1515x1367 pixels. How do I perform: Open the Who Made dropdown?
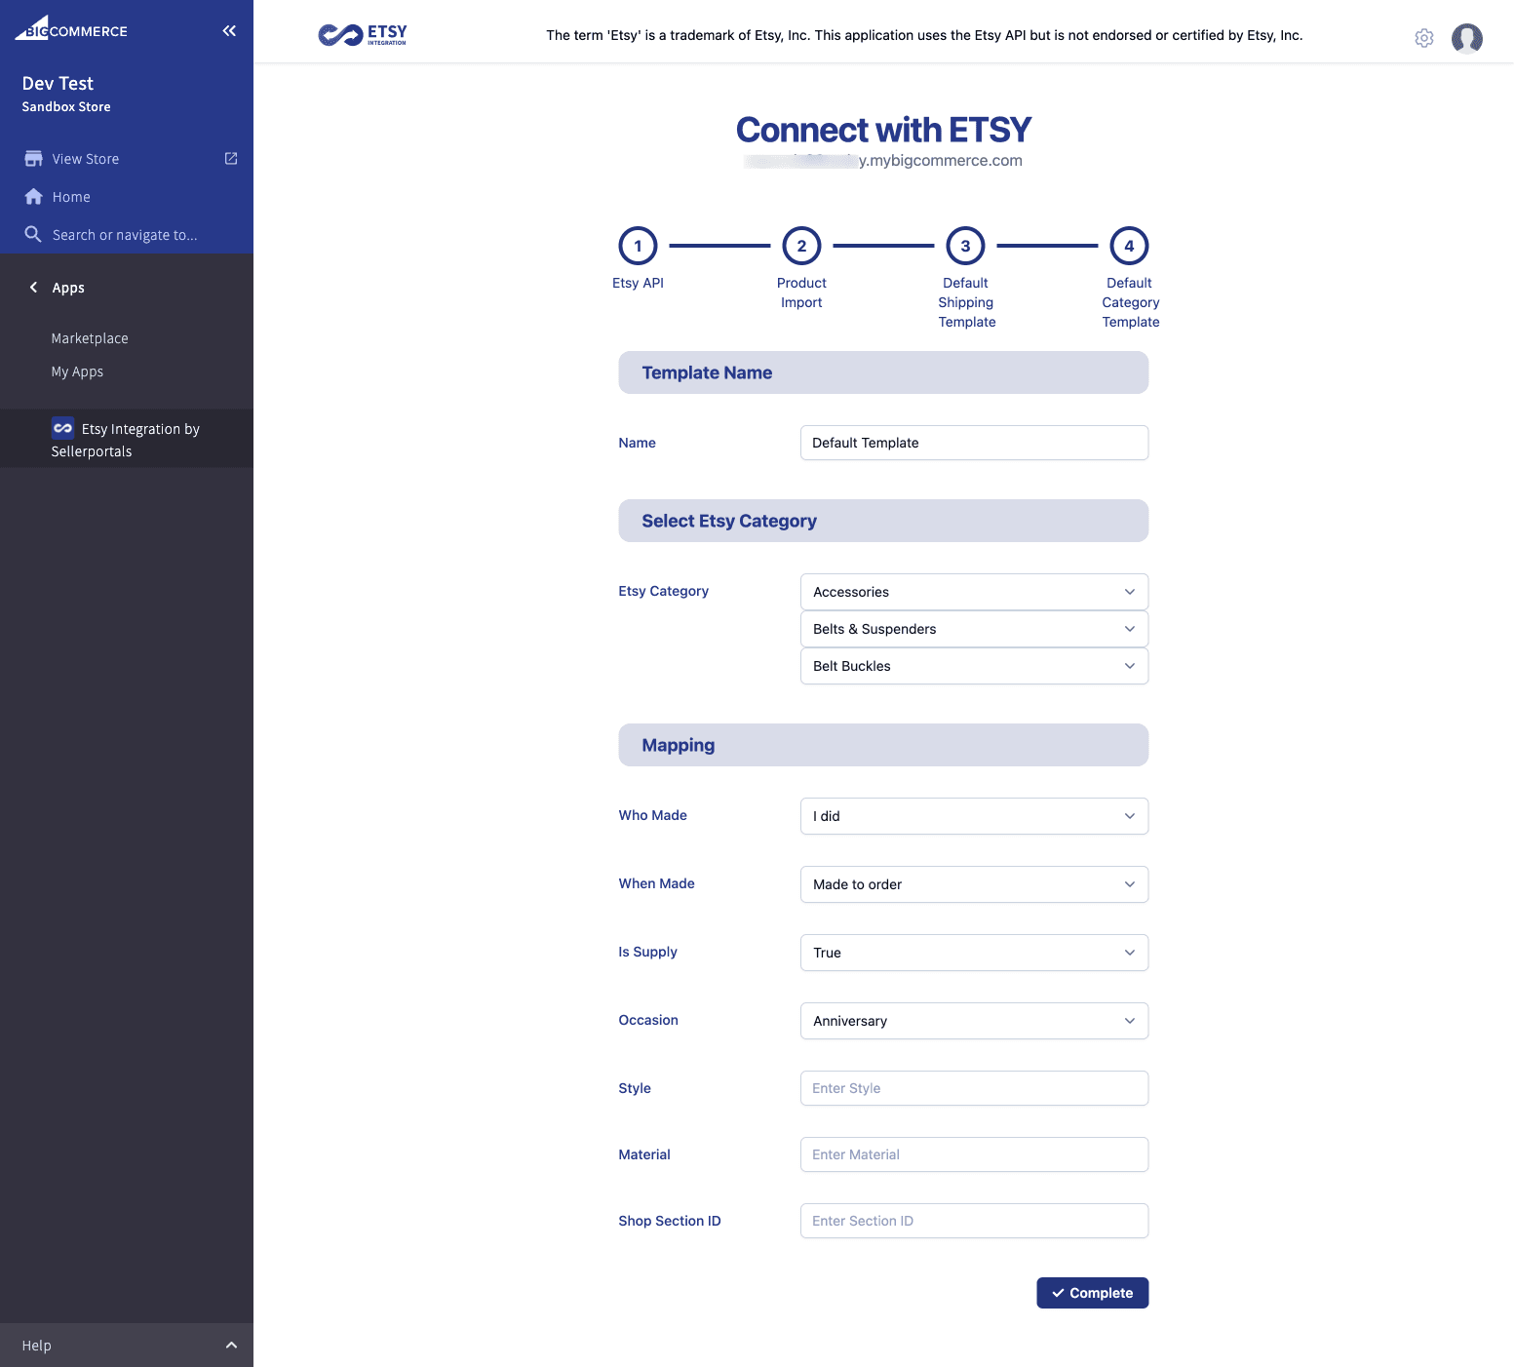click(975, 816)
